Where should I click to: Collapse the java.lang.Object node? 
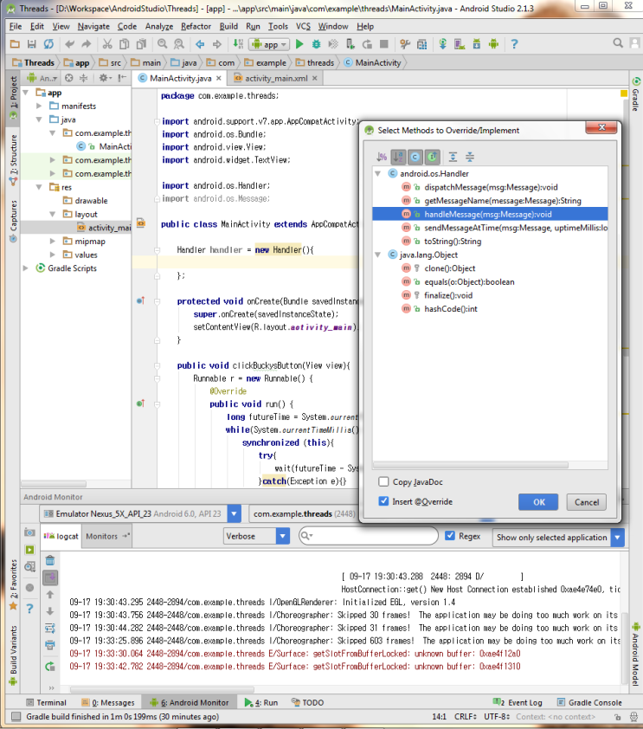pos(378,255)
